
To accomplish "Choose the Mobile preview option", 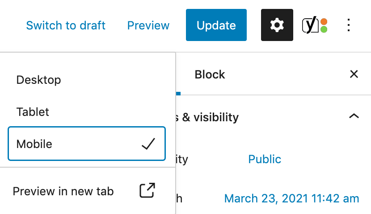I will point(87,144).
